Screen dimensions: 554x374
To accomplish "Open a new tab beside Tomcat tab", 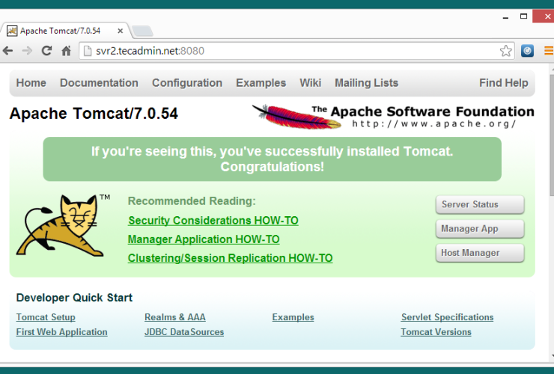I will tap(142, 31).
